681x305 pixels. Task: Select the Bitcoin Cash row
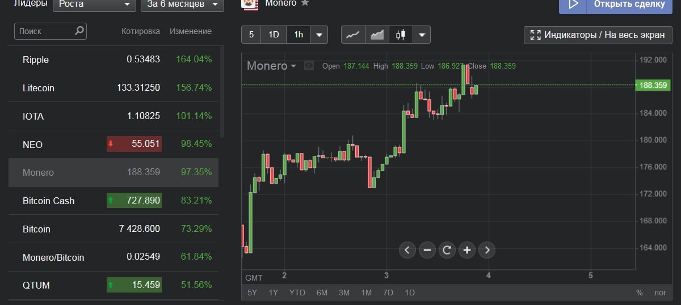point(113,201)
